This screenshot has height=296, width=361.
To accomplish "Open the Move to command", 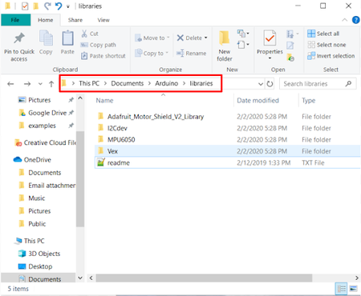I will (152, 38).
